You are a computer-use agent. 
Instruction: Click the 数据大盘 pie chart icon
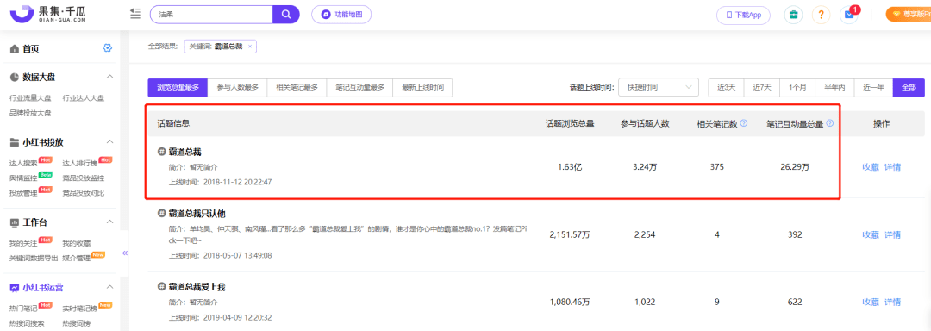tap(15, 77)
